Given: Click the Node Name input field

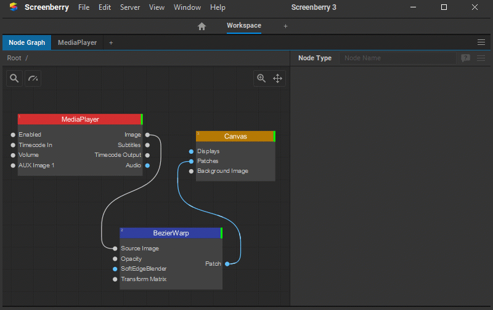Looking at the screenshot, I should (397, 58).
